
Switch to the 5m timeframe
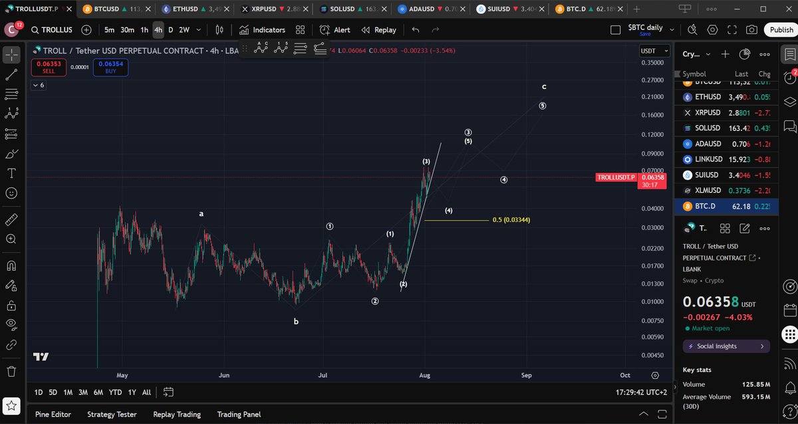click(109, 30)
